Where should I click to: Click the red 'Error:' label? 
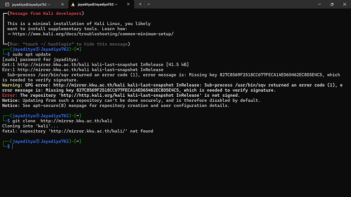(x=10, y=95)
